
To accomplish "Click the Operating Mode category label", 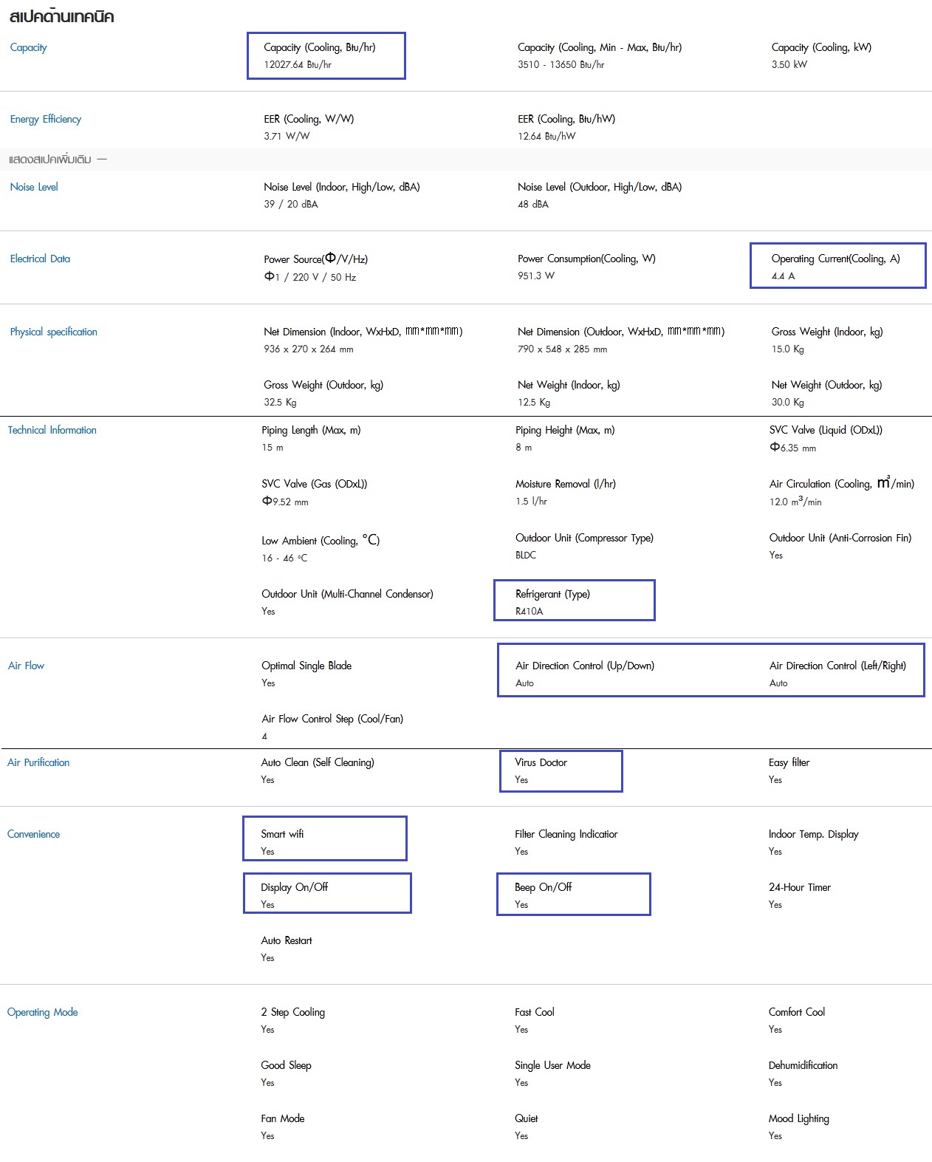I will 42,1012.
